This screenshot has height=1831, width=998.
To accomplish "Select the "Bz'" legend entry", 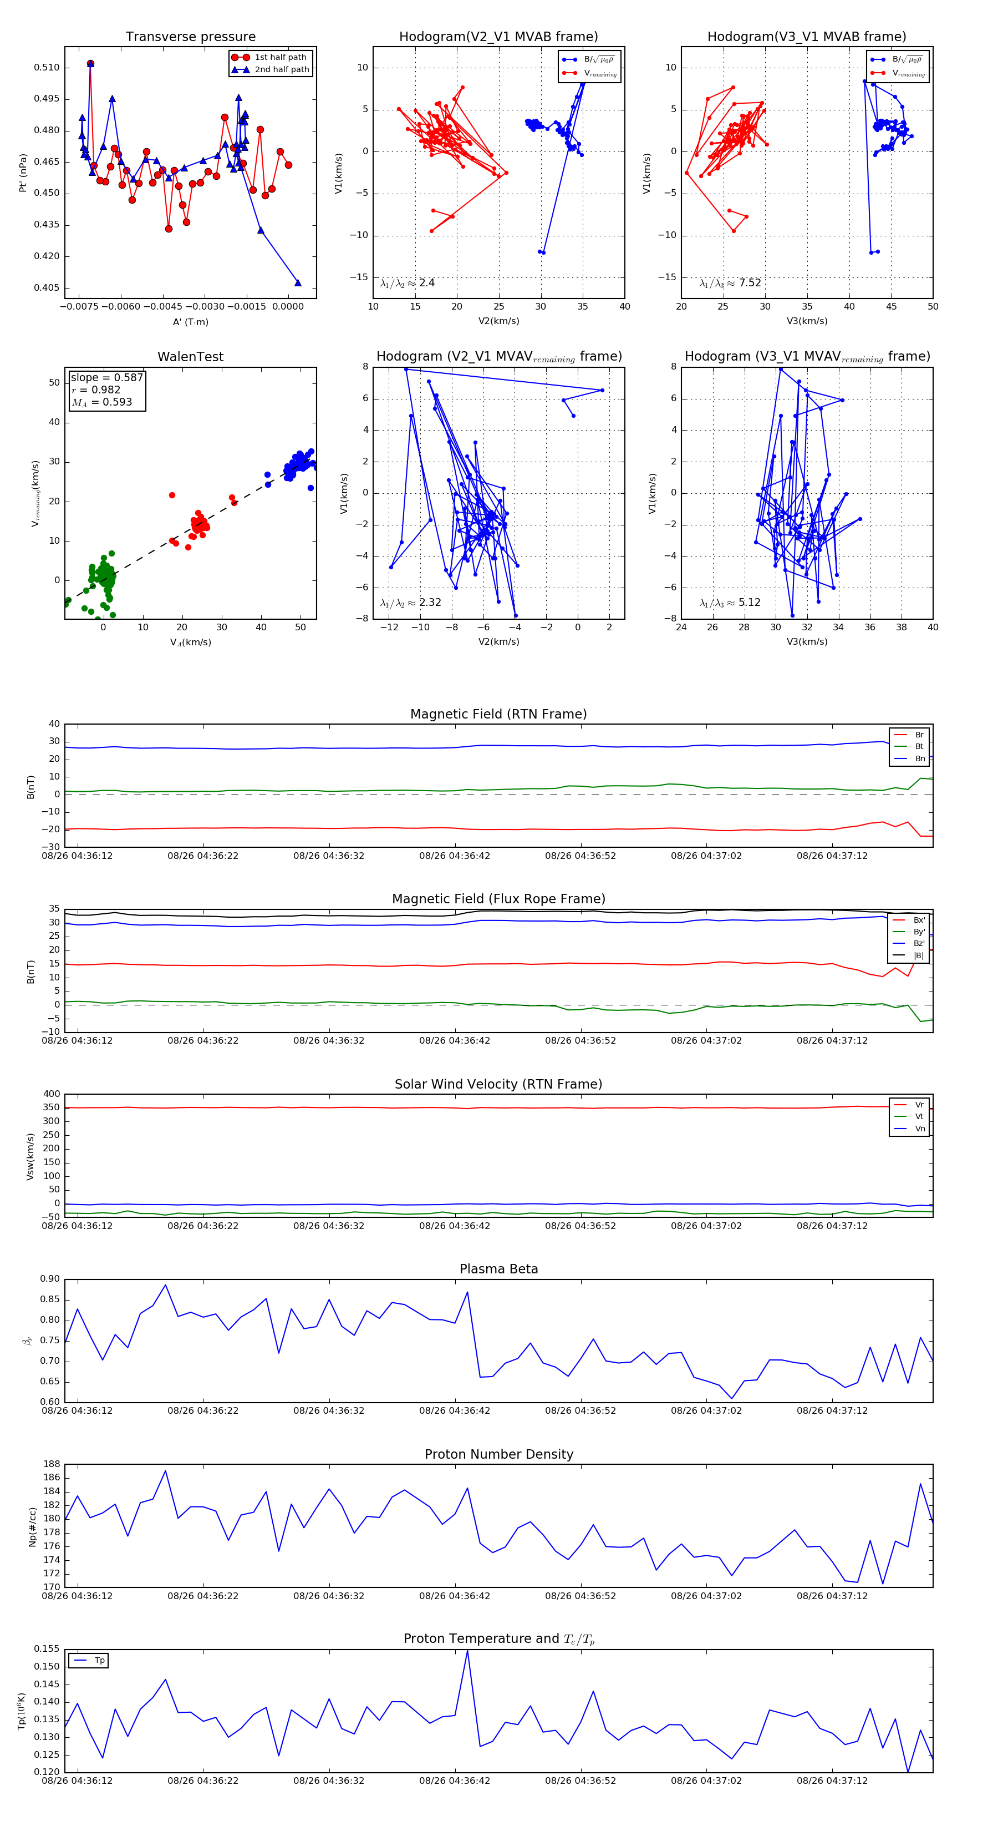I will coord(909,944).
